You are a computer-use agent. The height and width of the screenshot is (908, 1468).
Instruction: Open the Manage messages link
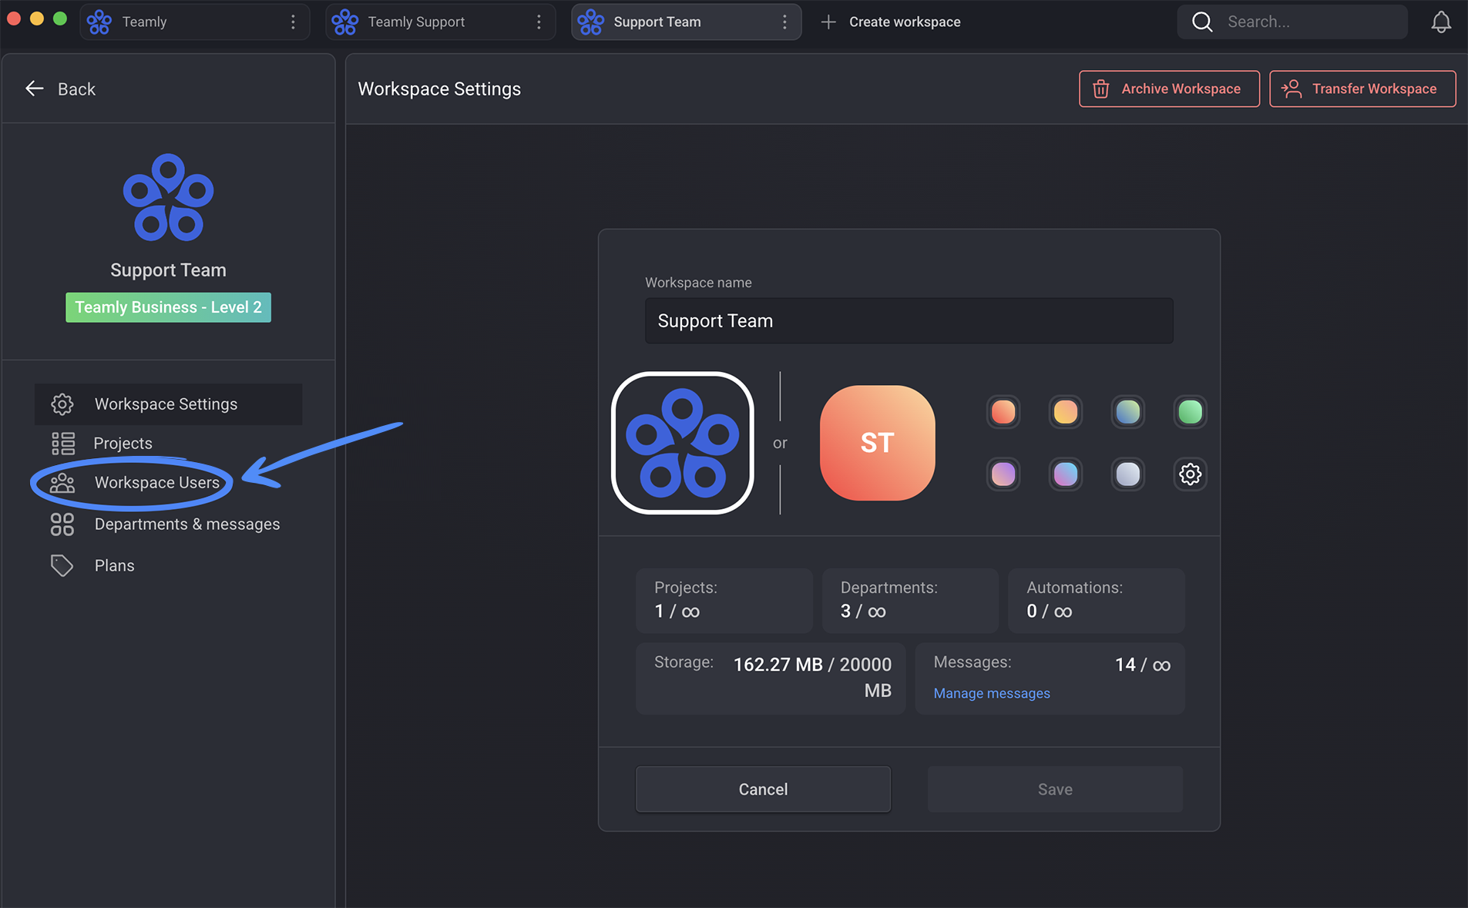click(992, 693)
